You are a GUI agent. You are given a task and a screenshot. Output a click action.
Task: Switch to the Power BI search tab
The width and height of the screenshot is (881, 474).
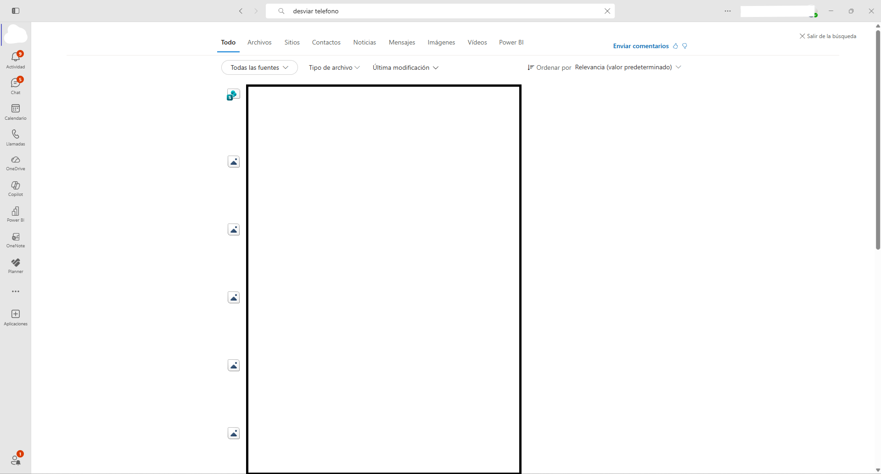[x=511, y=42]
